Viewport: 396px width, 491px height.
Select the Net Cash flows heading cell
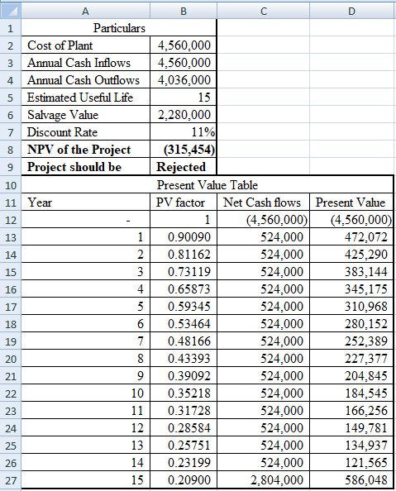[x=263, y=203]
